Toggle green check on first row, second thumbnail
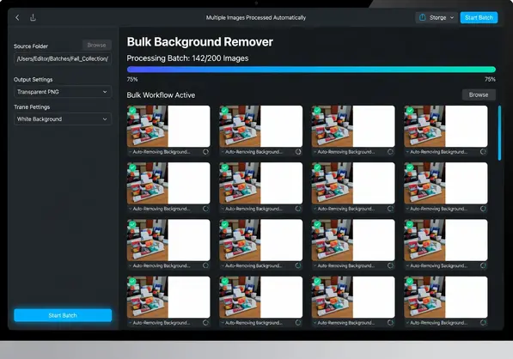Screen dimensions: 513x359 [224, 111]
